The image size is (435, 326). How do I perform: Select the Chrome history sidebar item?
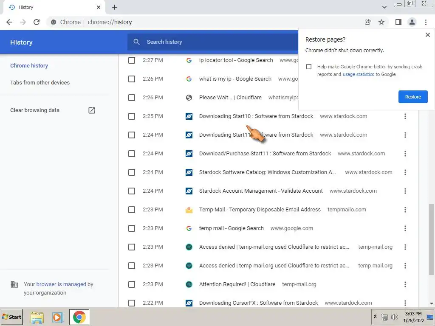[29, 66]
